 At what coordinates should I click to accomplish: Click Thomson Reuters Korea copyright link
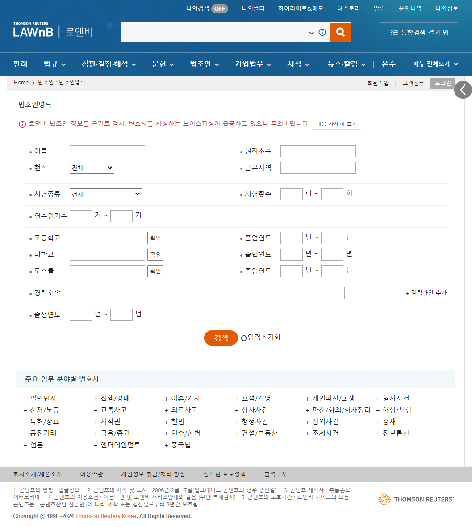106,516
